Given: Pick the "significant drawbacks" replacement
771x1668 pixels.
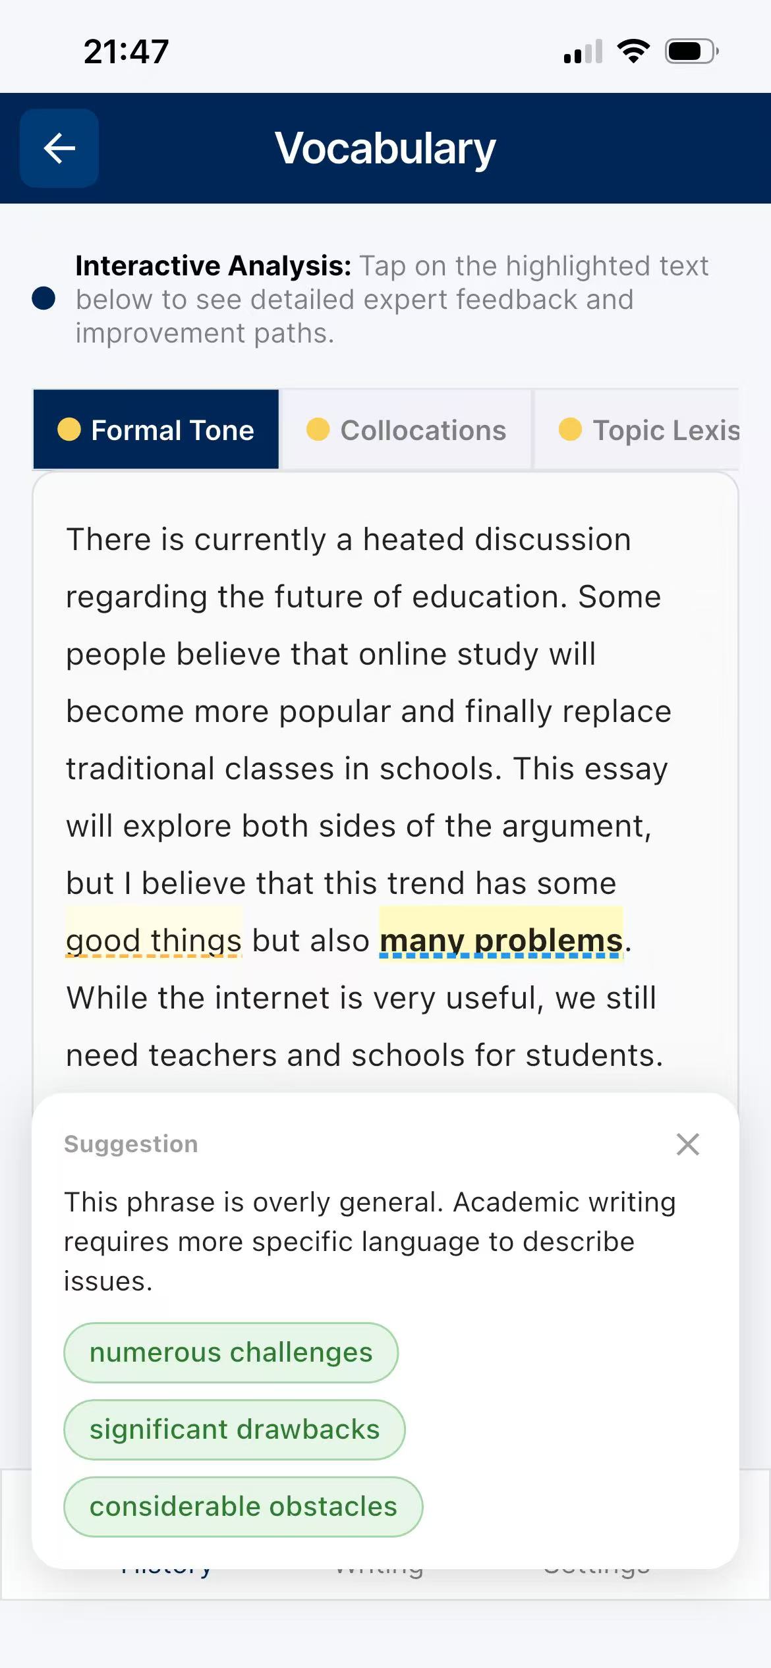Looking at the screenshot, I should (x=234, y=1430).
